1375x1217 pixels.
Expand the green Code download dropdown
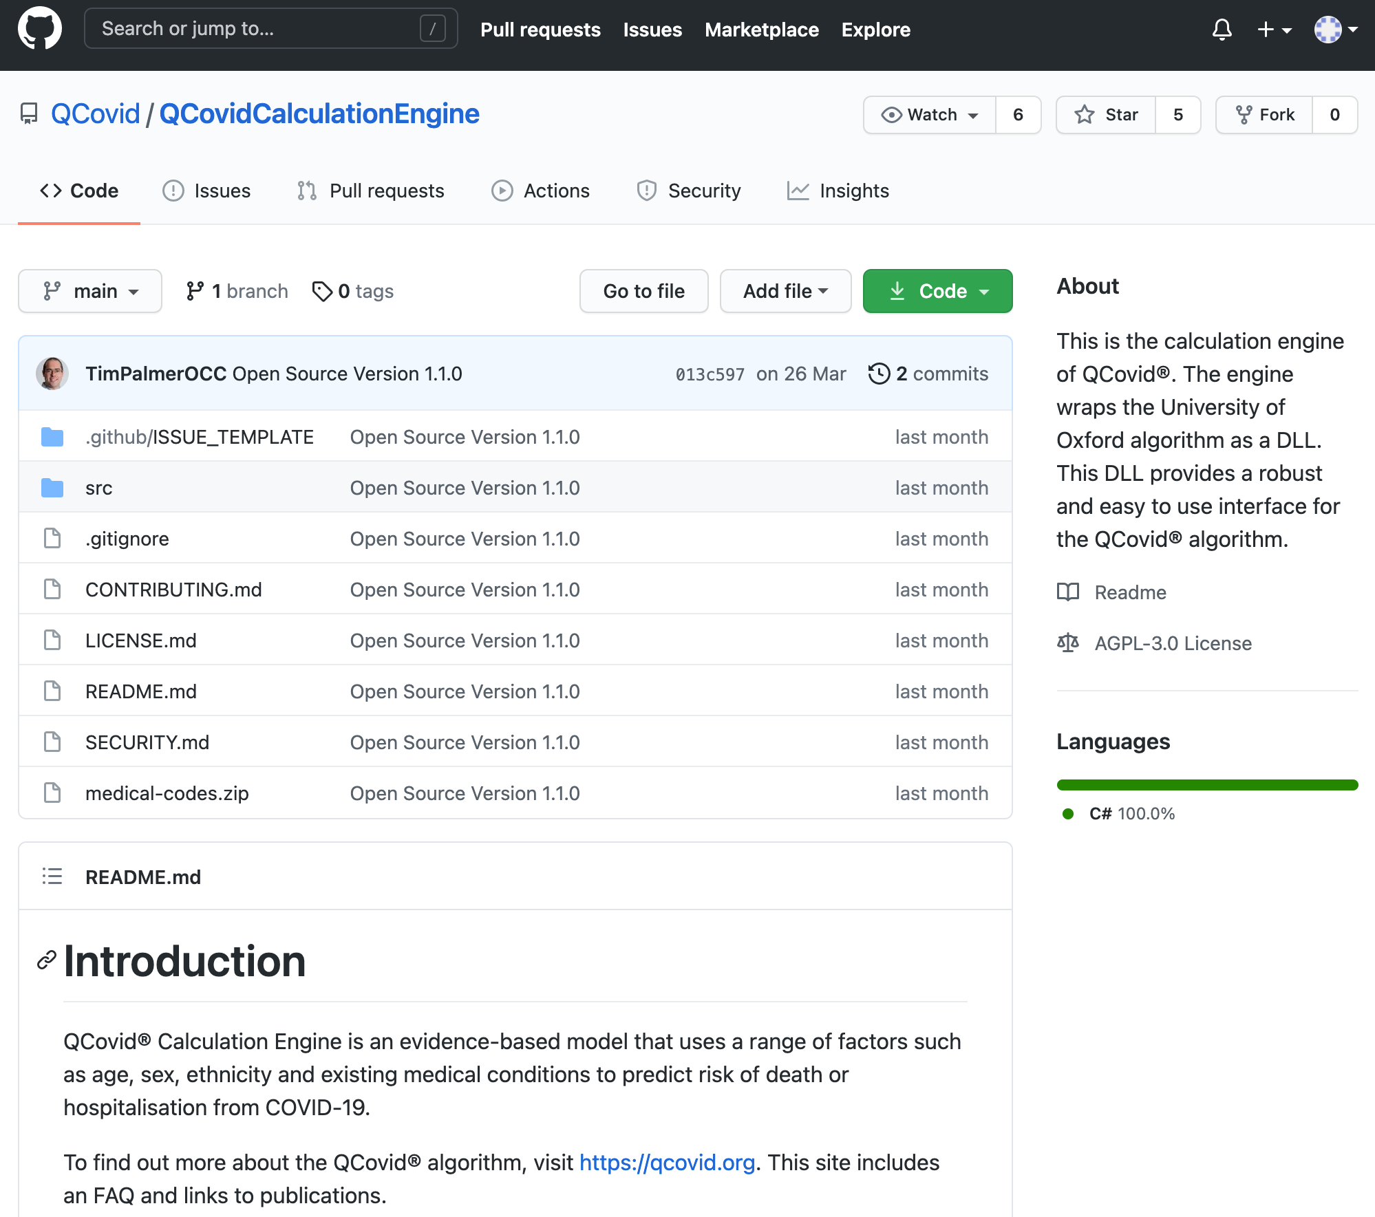coord(937,291)
